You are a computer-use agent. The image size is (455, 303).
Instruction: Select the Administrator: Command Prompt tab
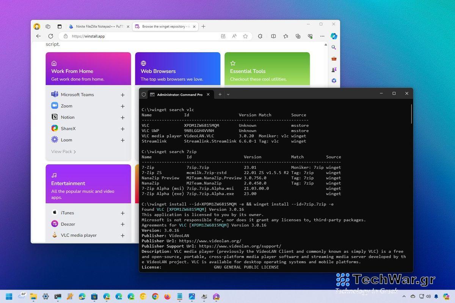click(x=178, y=95)
